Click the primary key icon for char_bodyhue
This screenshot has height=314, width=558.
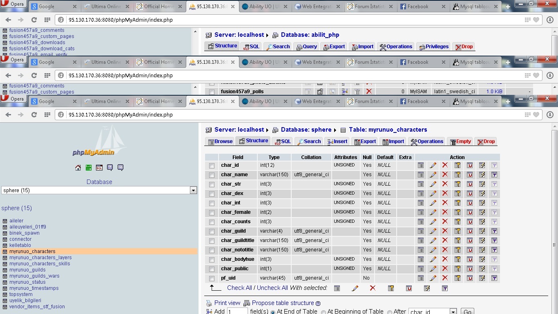458,259
